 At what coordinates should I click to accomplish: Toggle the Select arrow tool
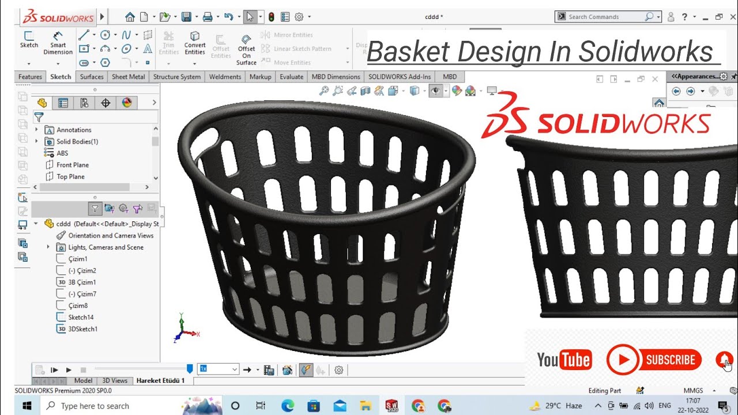tap(250, 17)
